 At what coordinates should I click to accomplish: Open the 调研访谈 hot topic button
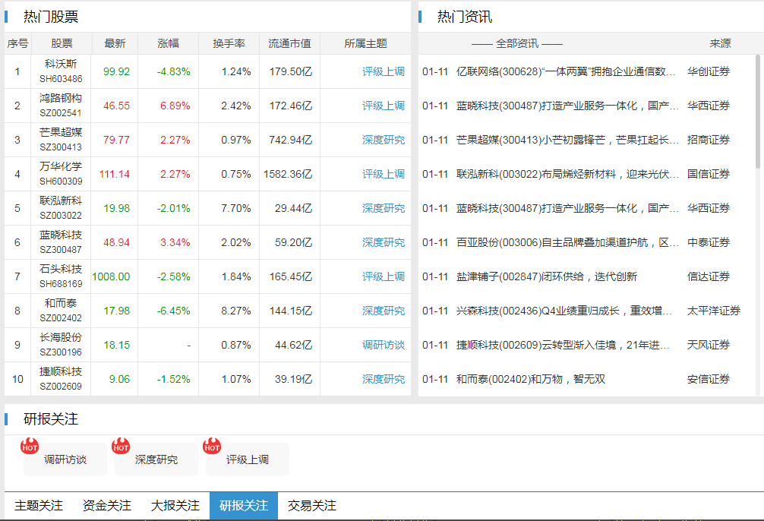coord(65,459)
